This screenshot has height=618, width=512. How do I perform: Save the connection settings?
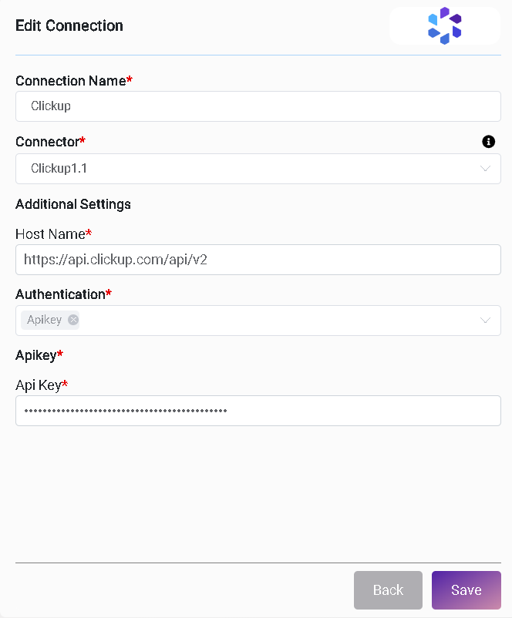coord(466,590)
